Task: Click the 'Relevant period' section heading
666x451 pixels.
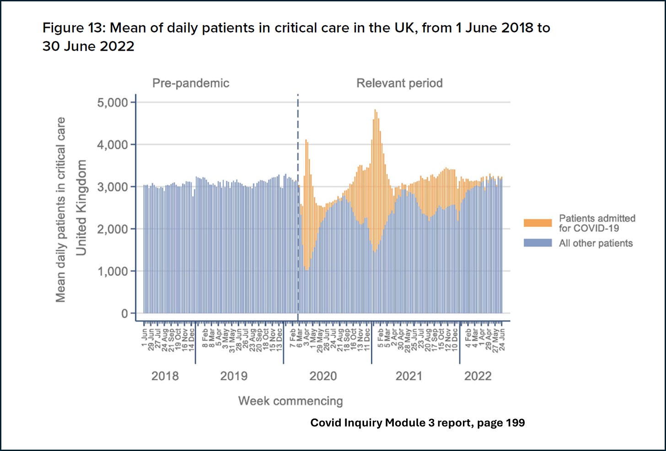Action: pyautogui.click(x=399, y=83)
